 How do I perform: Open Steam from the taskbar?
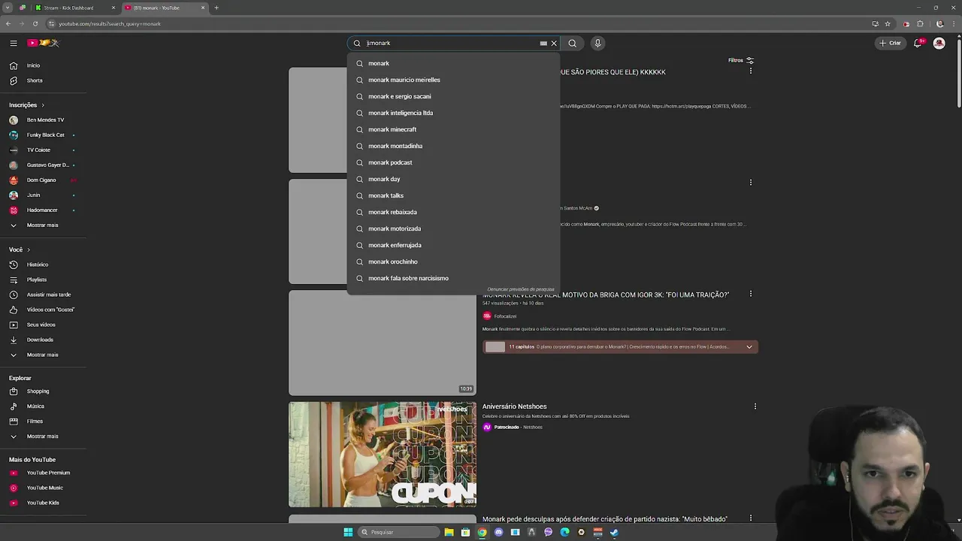[x=614, y=532]
